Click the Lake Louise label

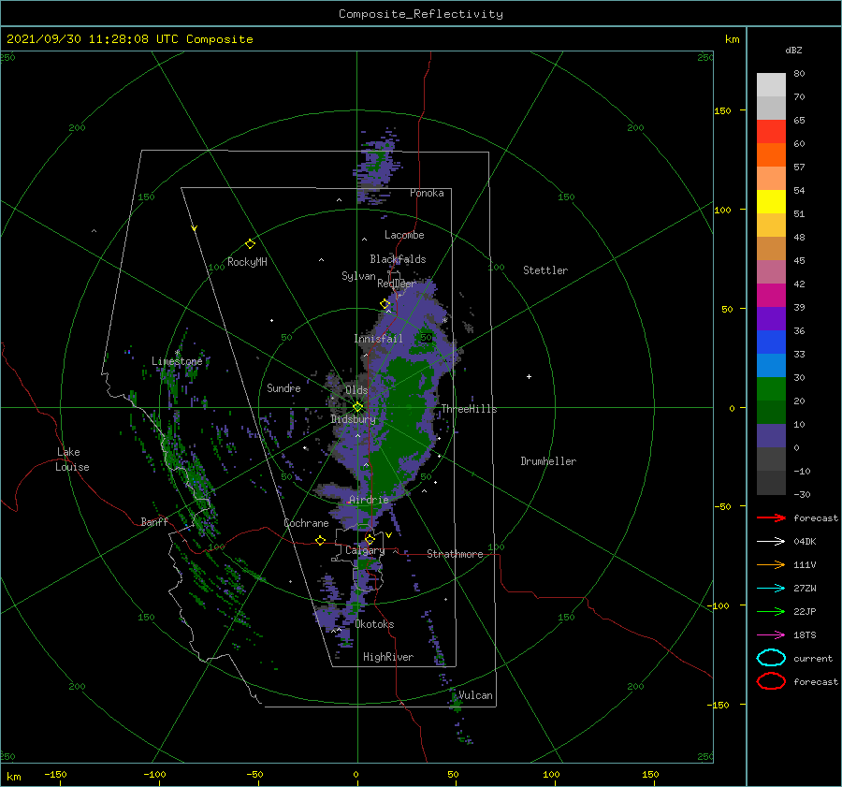click(72, 459)
